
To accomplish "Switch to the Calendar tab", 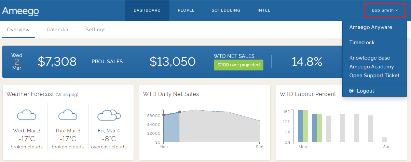I will (x=57, y=30).
